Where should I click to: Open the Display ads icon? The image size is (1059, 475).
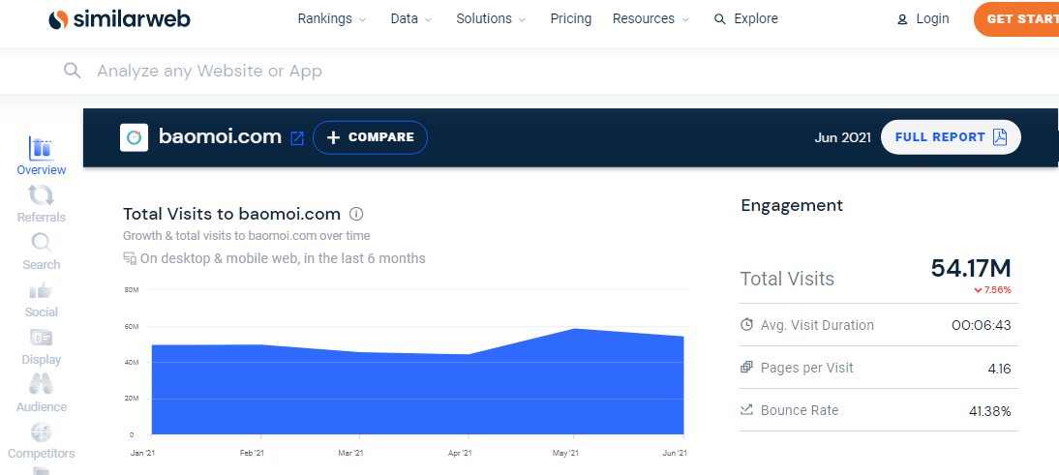(42, 338)
